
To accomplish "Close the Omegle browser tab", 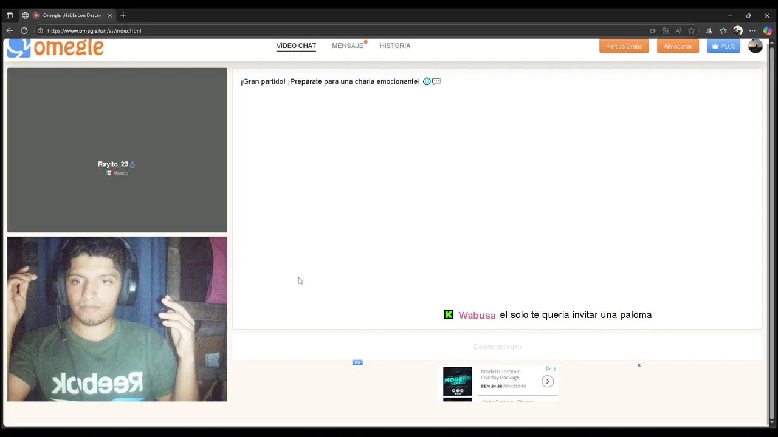I will [110, 15].
